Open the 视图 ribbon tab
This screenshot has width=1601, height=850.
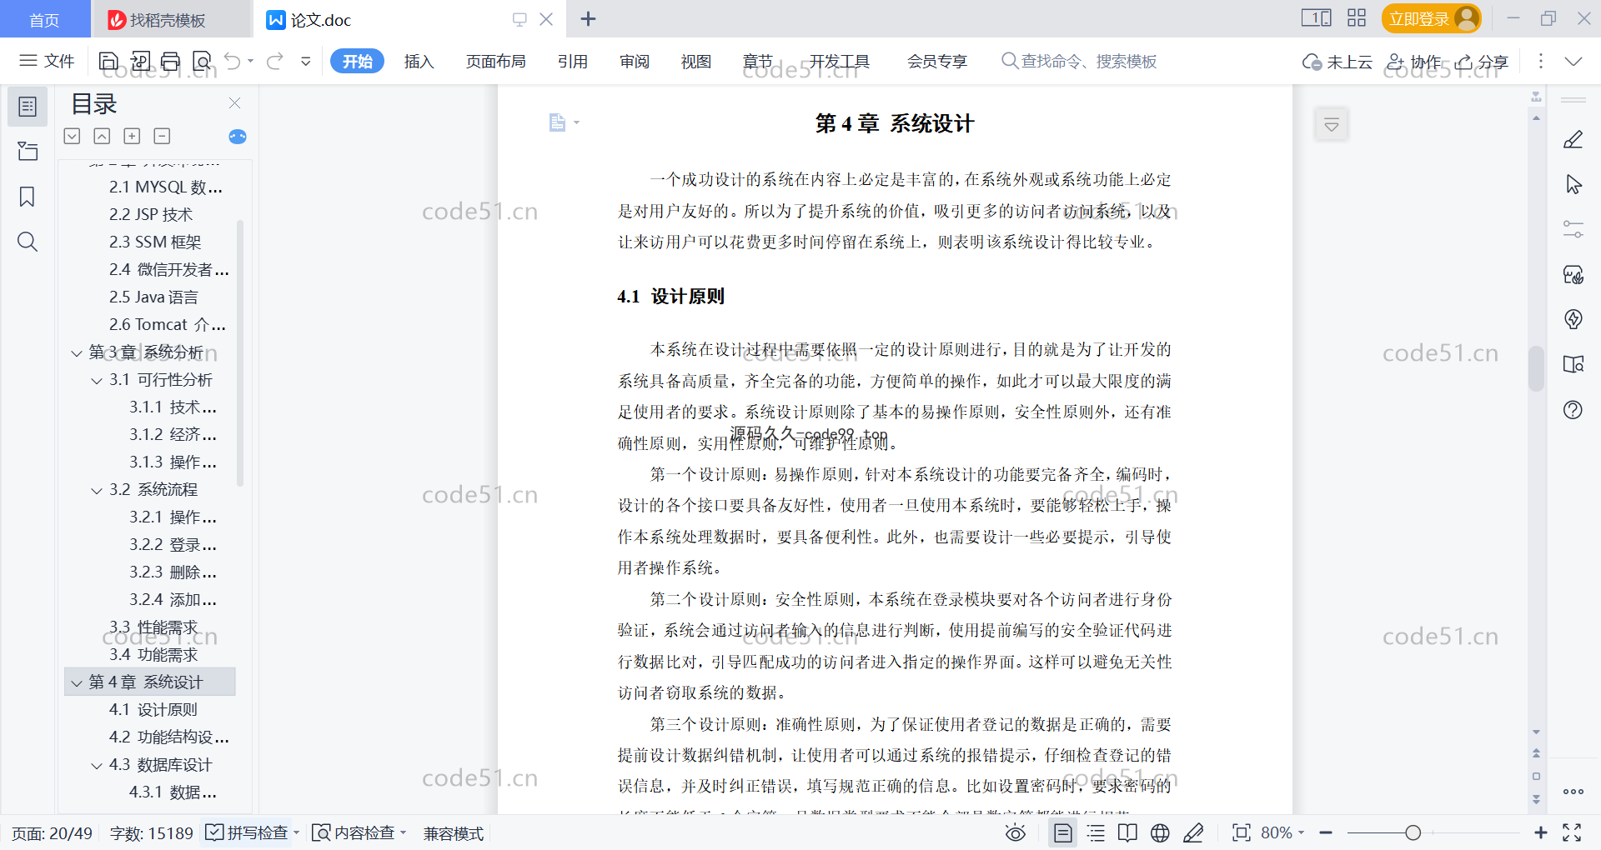[x=696, y=62]
